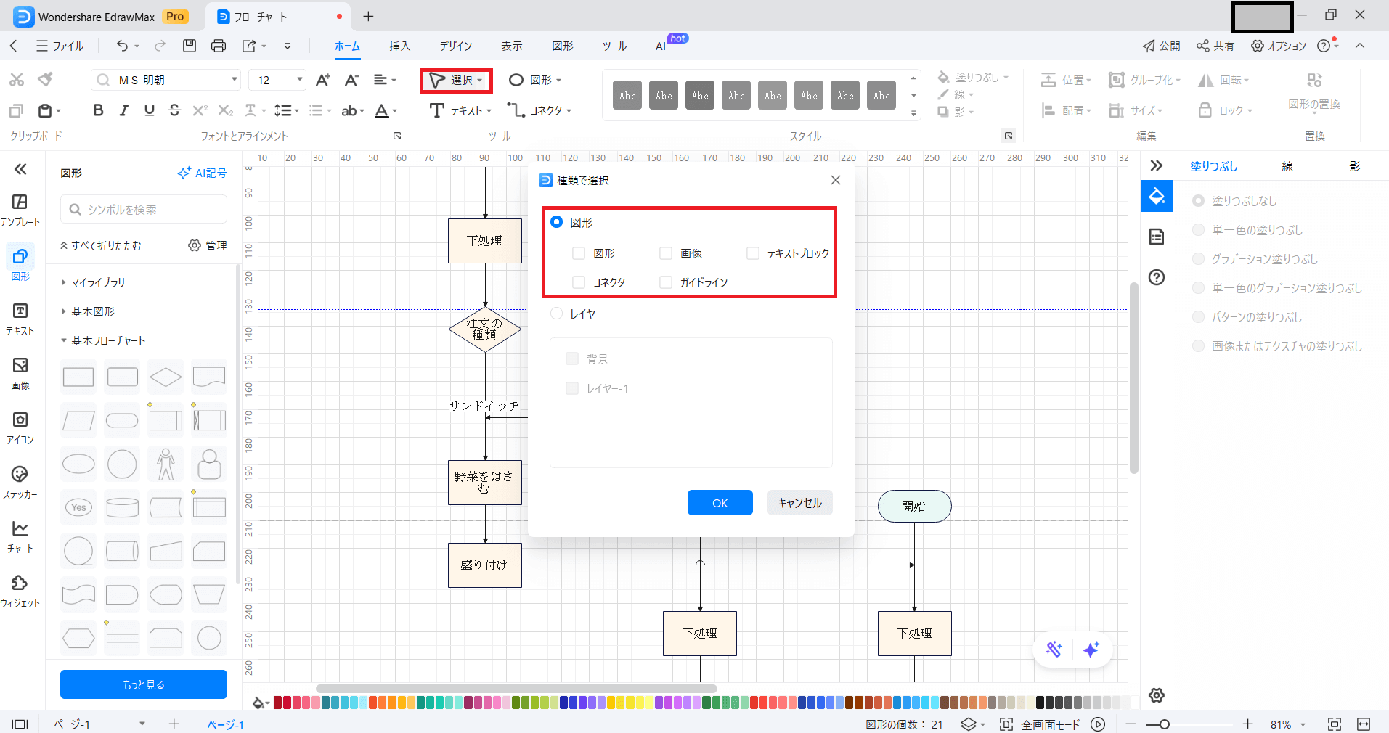The width and height of the screenshot is (1389, 733).
Task: Close the 種類で選択 dialog
Action: 836,180
